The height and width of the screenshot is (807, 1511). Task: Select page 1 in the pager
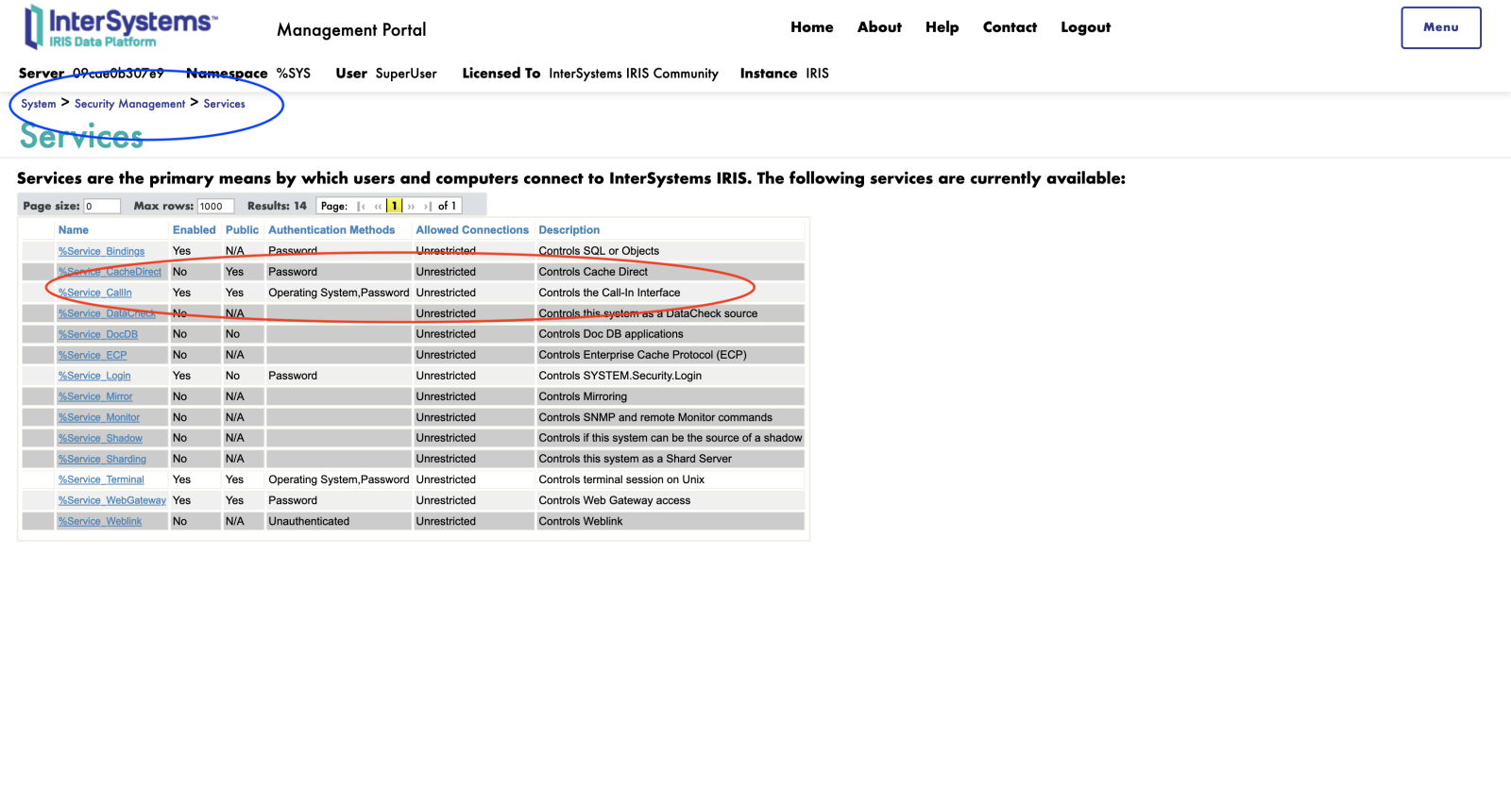pos(394,207)
